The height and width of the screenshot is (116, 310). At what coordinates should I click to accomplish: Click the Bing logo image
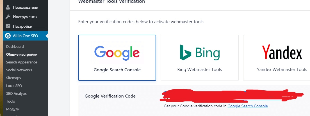pos(200,52)
